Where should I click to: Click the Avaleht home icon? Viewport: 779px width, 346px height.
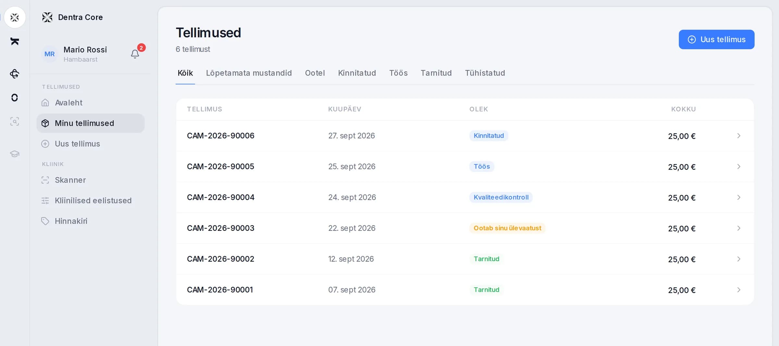(45, 103)
